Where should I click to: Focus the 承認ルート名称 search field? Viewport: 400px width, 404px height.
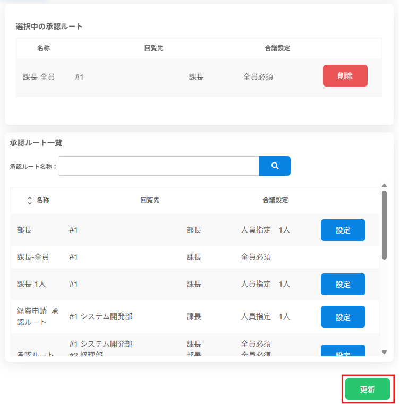[158, 166]
